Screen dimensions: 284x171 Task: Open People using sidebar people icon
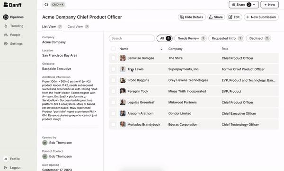pyautogui.click(x=6, y=35)
